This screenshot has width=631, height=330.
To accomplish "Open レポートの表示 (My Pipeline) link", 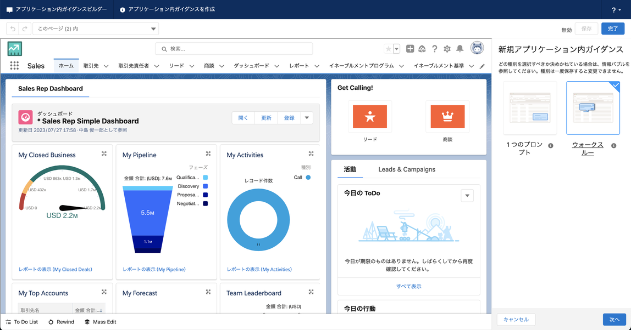I will (x=154, y=269).
